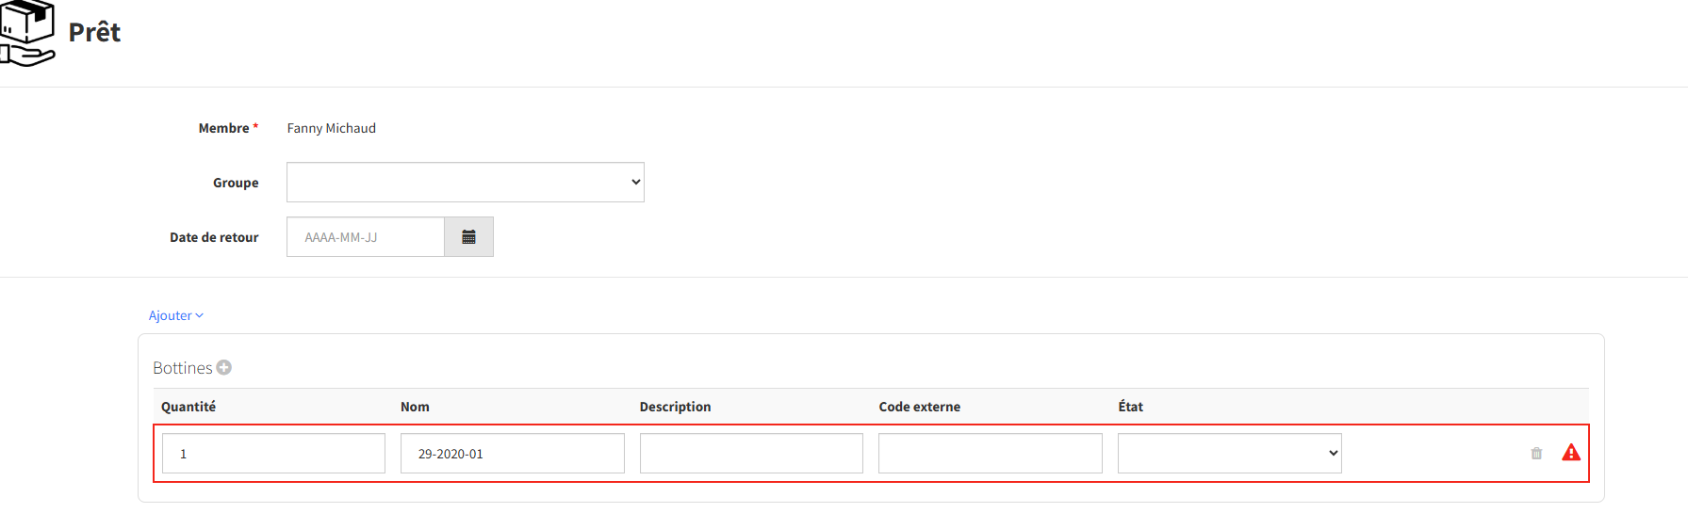
Task: Click the calendar icon for Date de retour
Action: (468, 237)
